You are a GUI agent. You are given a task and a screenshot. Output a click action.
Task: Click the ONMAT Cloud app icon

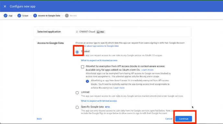pyautogui.click(x=77, y=32)
